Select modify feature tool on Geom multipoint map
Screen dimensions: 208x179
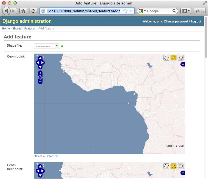[166, 166]
